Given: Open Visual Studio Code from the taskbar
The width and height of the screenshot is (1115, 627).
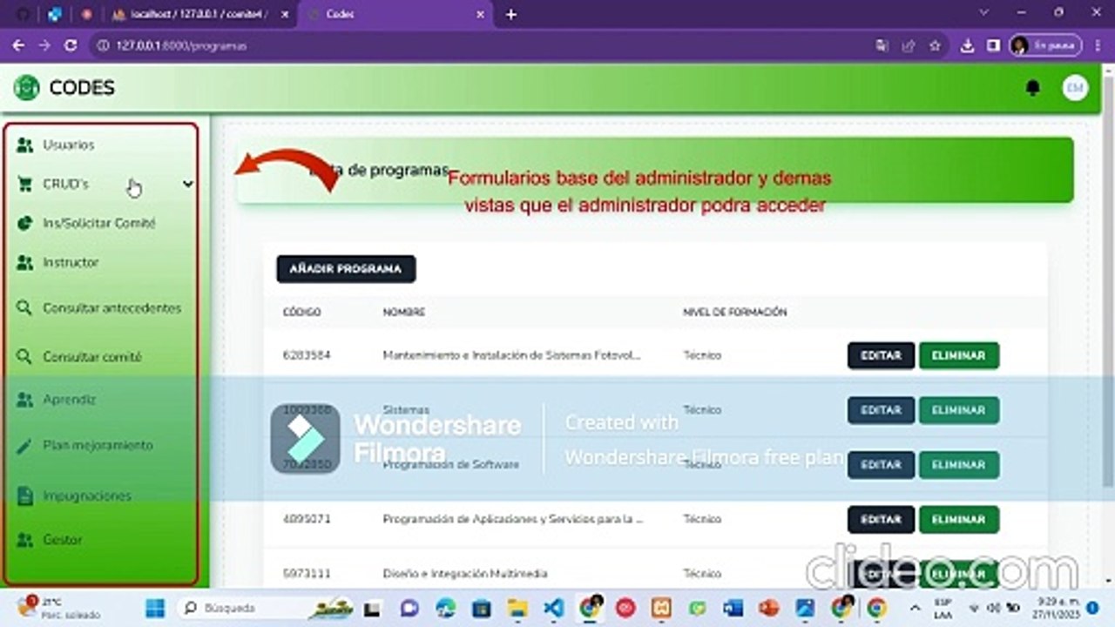Looking at the screenshot, I should [553, 608].
